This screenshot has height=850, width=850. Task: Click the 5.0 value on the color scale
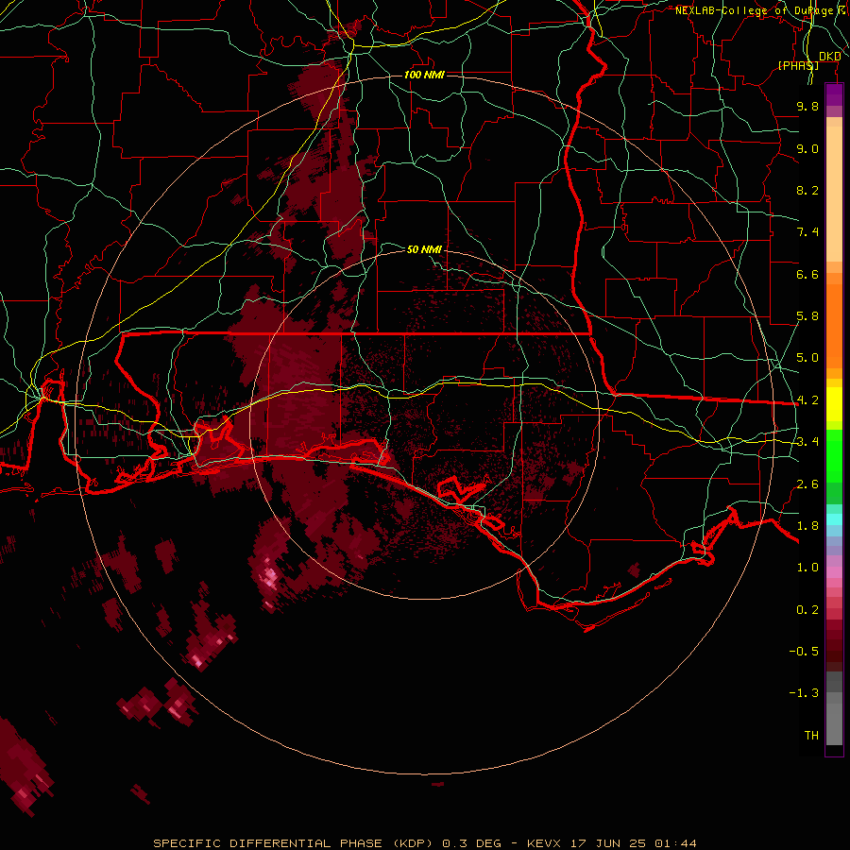click(x=807, y=358)
